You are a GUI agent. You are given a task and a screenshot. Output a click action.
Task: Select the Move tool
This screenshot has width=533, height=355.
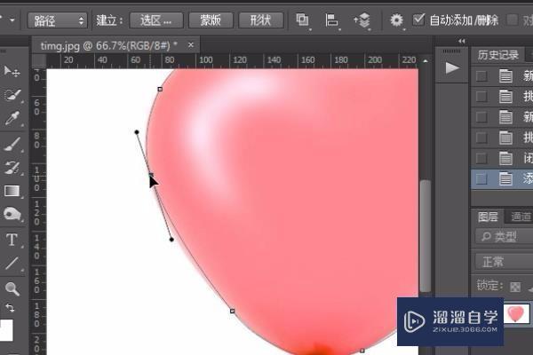point(12,71)
